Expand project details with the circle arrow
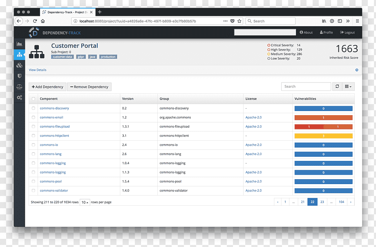 (357, 70)
